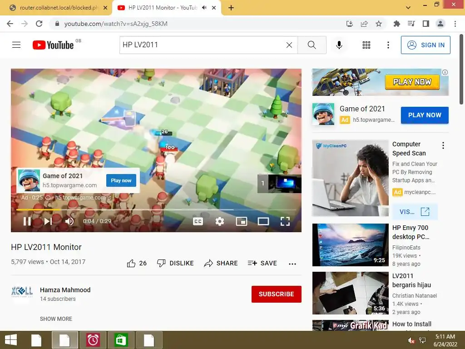Open ad info icon on the banner
Viewport: 465px width, 349px height.
[445, 72]
